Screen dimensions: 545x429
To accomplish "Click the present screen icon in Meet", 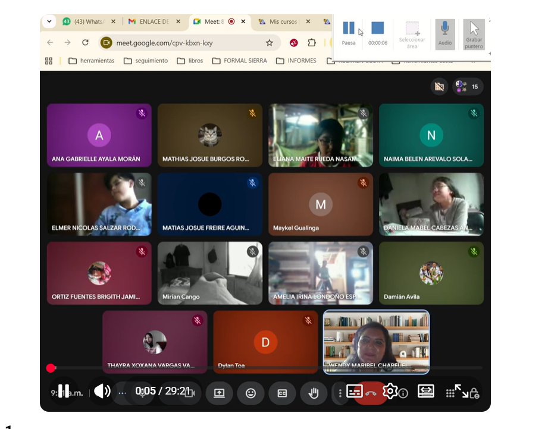I will click(x=219, y=393).
